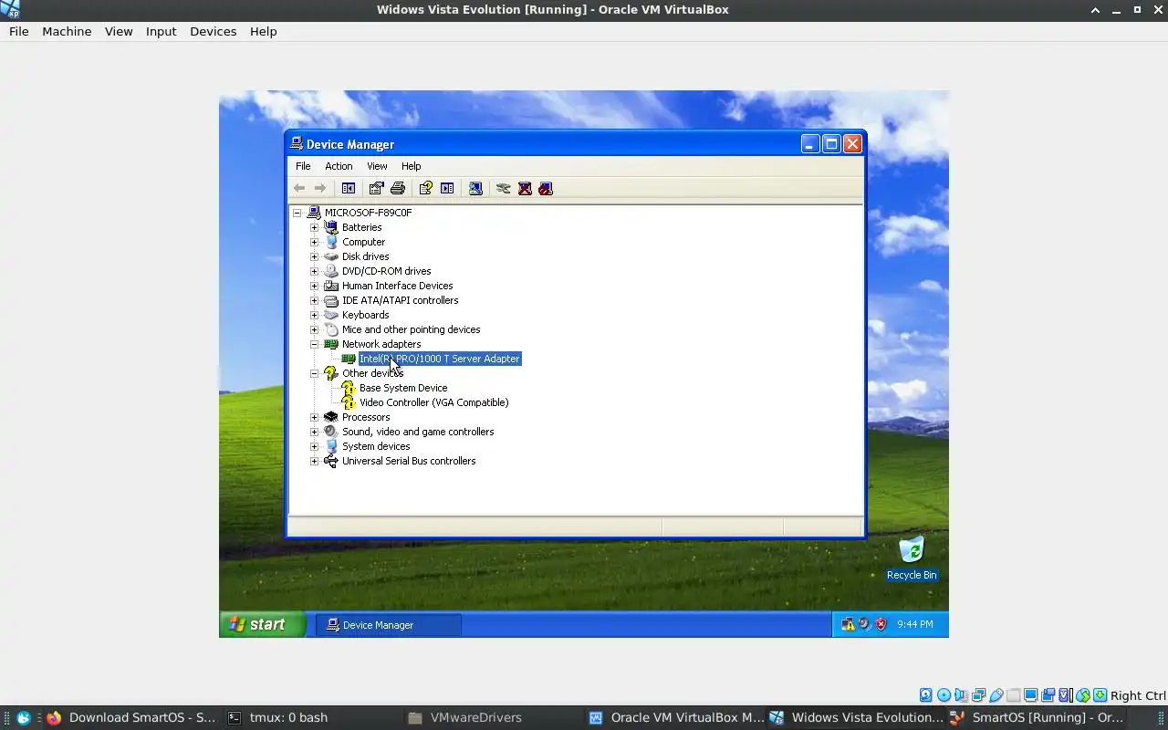Select Intel(R) PRO/1000 T Server Adapter
1168x730 pixels.
(439, 359)
